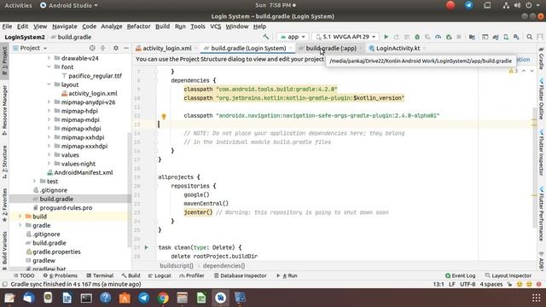
Task: Open the Project view selector dropdown
Action: (30, 48)
